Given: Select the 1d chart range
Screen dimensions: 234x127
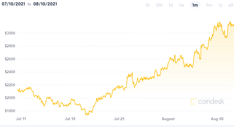Looking at the screenshot, I should [x=171, y=5].
